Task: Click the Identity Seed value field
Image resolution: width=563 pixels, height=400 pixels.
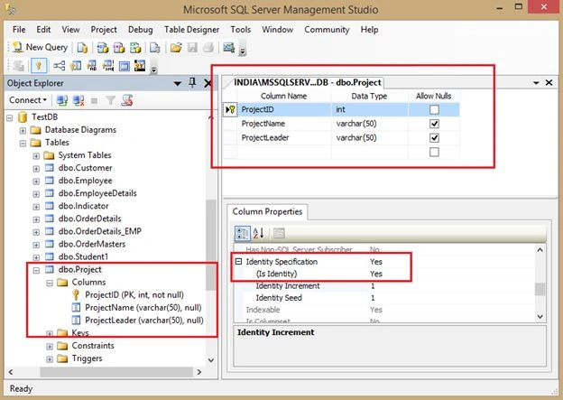Action: coord(452,298)
